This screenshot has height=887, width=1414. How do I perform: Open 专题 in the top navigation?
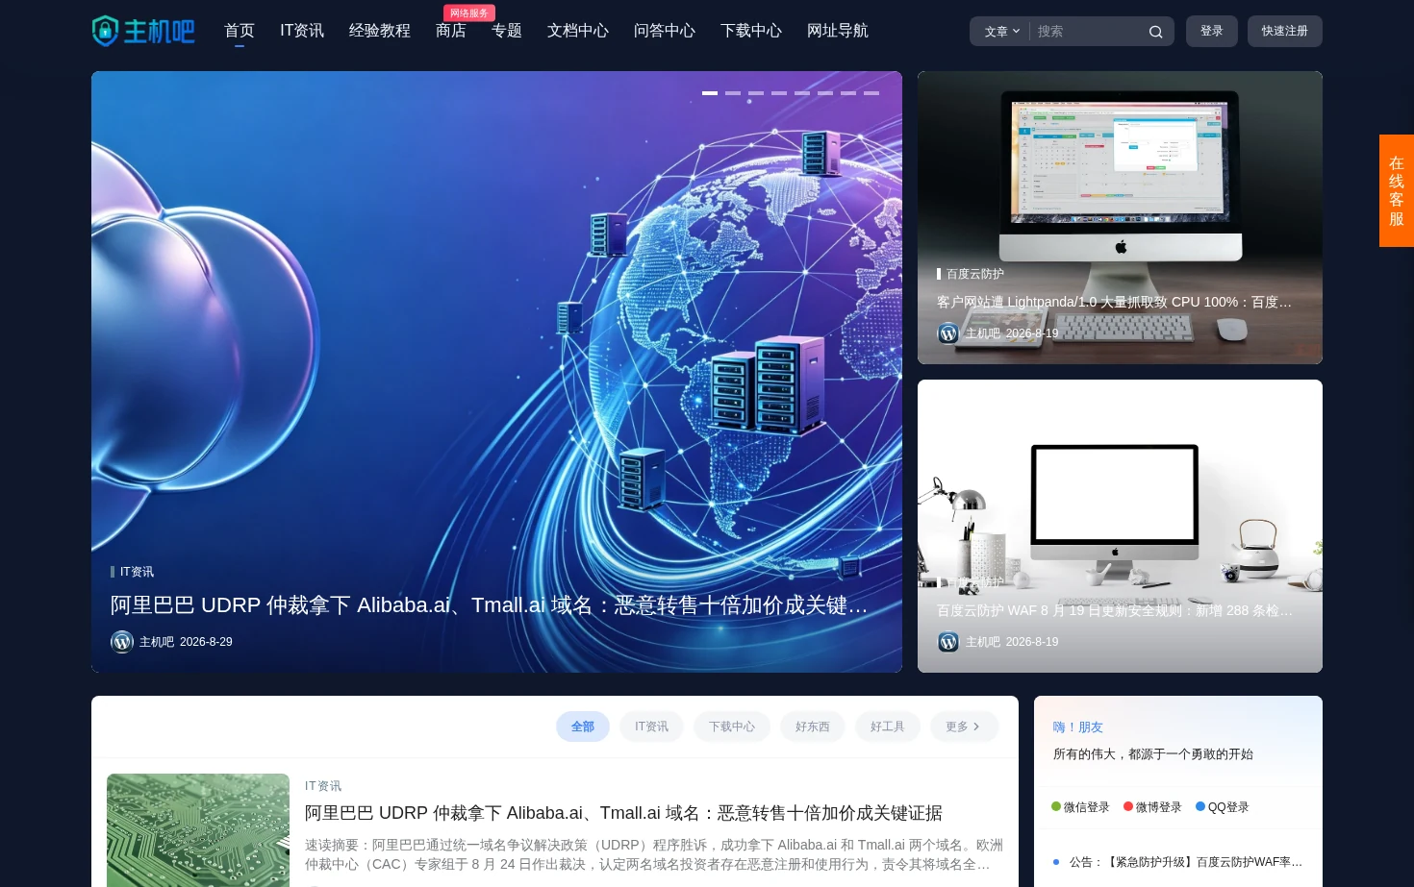coord(507,31)
